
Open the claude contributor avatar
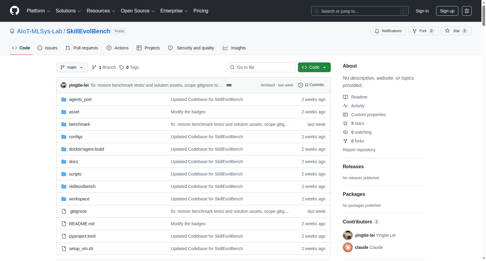coord(348,247)
